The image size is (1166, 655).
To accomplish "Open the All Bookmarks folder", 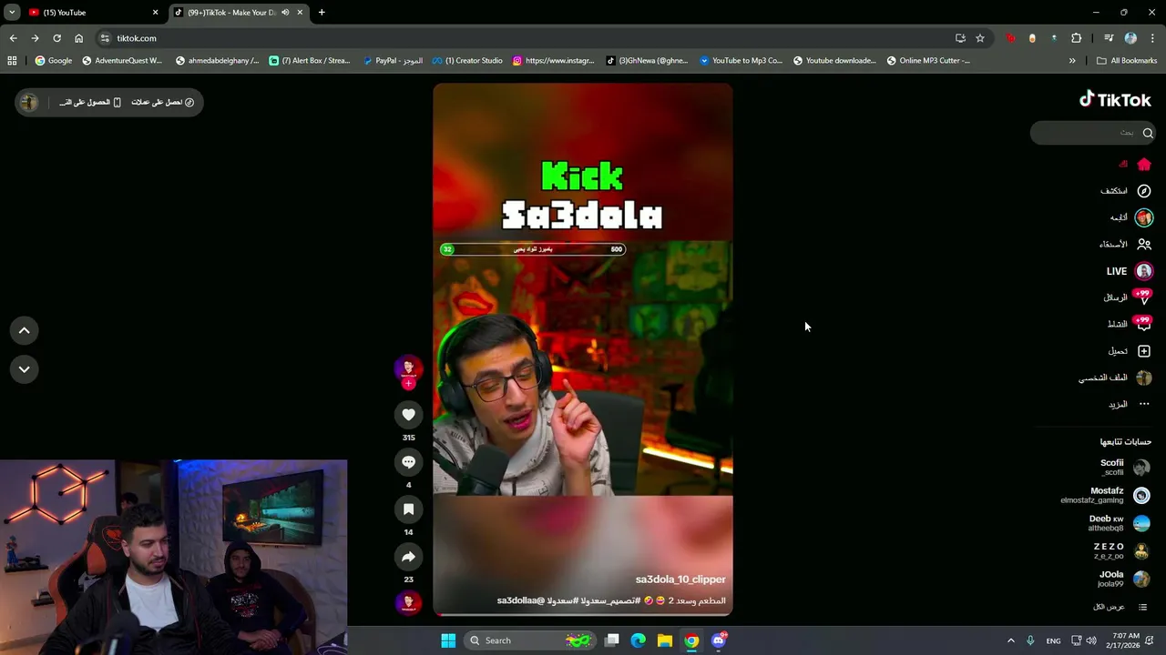I will point(1127,61).
